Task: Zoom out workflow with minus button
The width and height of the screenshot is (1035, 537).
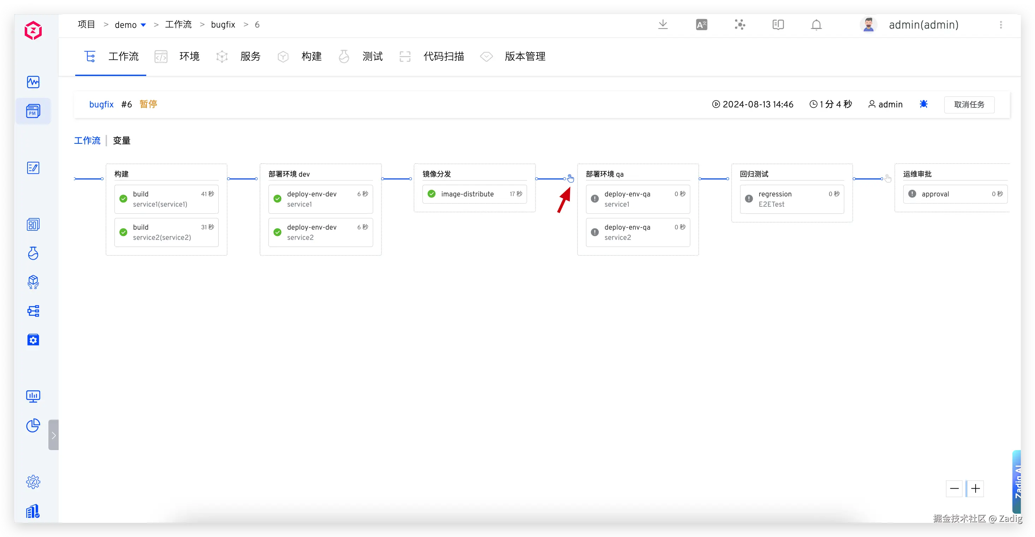Action: pos(954,488)
